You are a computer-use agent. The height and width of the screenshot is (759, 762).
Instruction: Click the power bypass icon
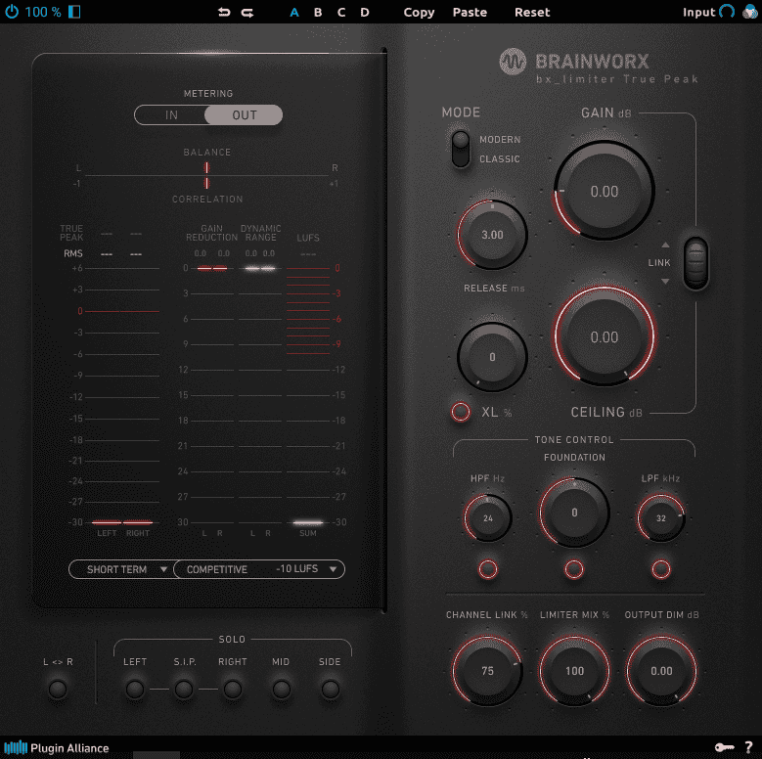pyautogui.click(x=12, y=12)
